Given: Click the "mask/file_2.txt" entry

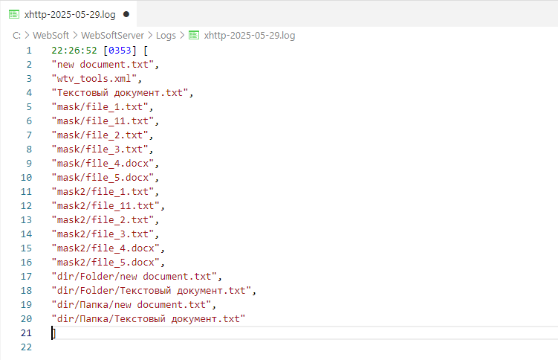Looking at the screenshot, I should click(100, 135).
